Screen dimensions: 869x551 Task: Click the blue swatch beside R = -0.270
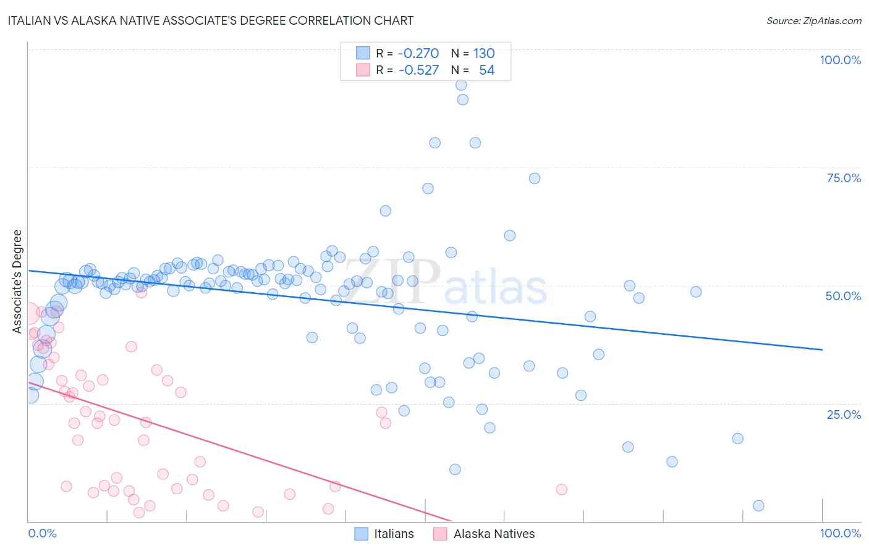[x=363, y=53]
